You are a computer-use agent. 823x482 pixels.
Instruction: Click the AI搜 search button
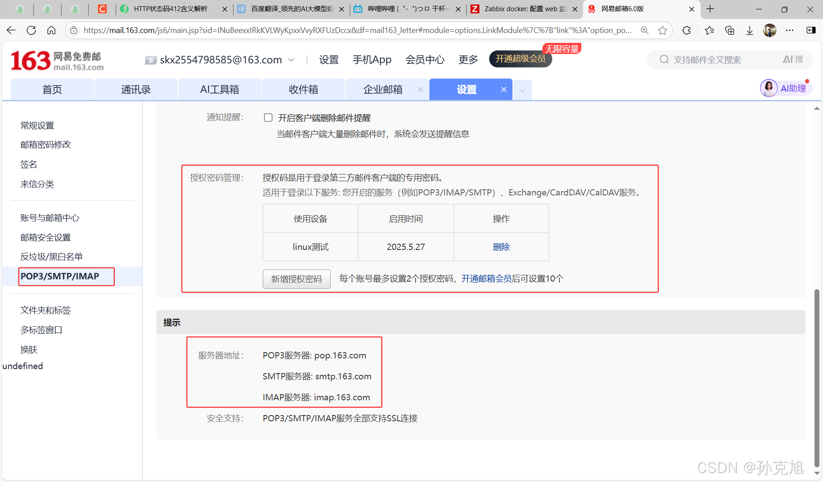pyautogui.click(x=793, y=59)
